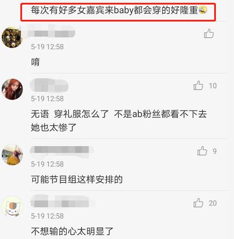Viewport: 234px width, 239px height.
Task: Tap blurred username of first commenter
Action: click(51, 33)
